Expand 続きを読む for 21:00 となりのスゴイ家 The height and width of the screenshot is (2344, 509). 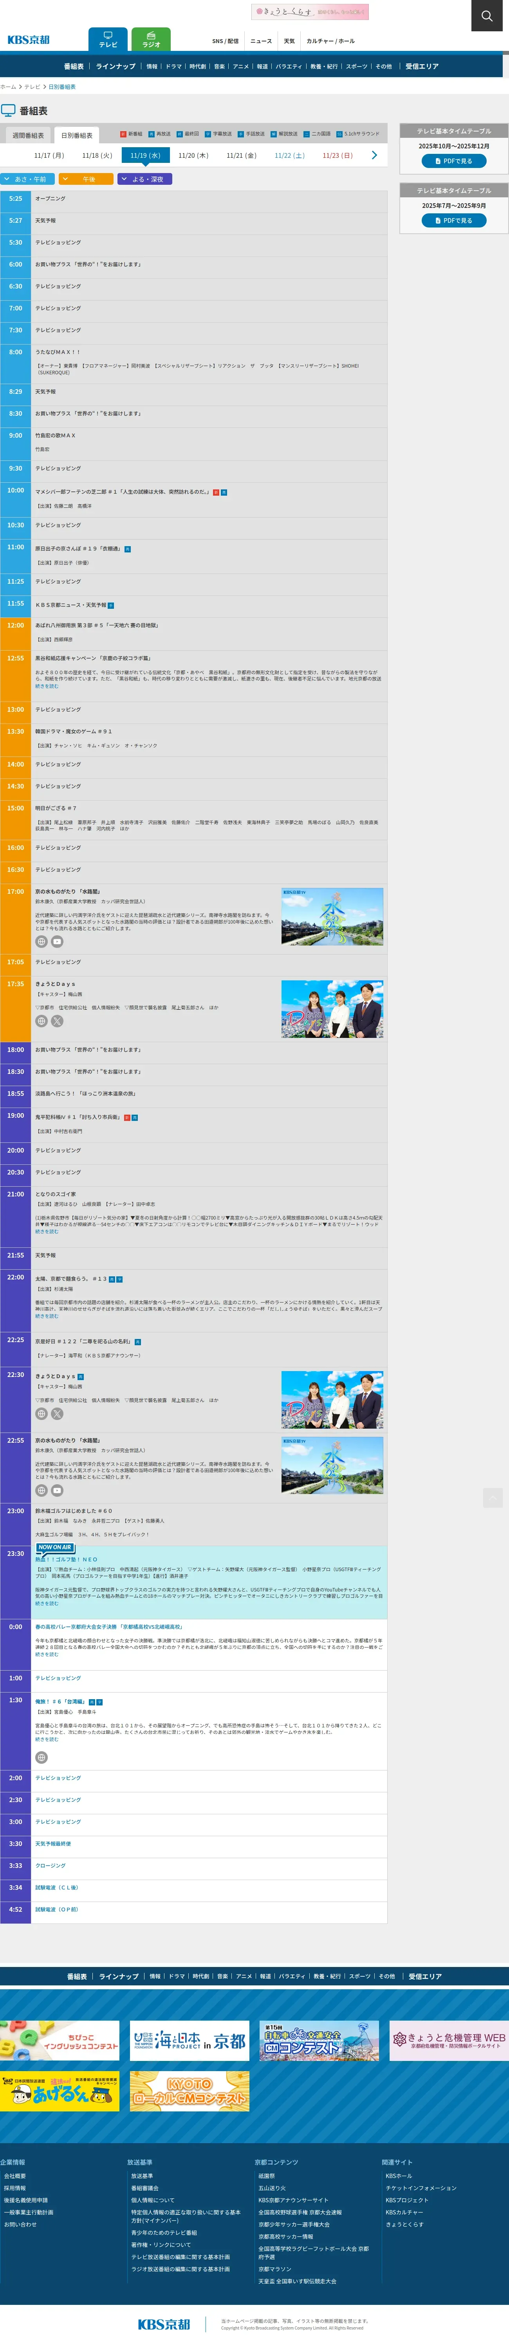pos(47,1232)
